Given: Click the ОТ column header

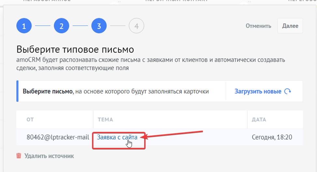Looking at the screenshot, I should click(30, 119).
